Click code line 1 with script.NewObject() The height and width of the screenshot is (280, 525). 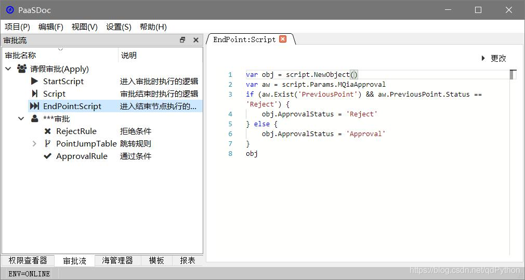click(x=302, y=75)
